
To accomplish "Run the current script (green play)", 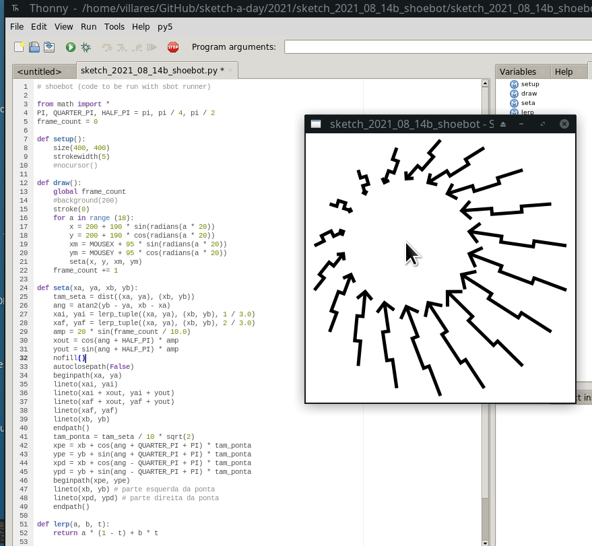I will pyautogui.click(x=71, y=47).
